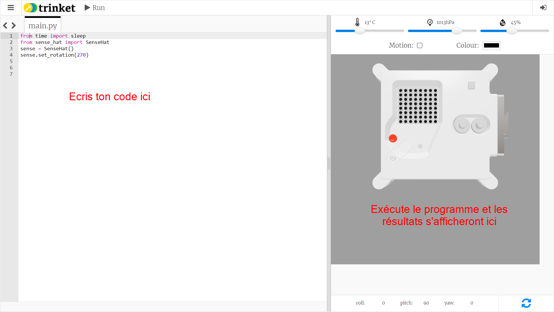Click the trinket logo
The image size is (554, 312).
(x=50, y=8)
